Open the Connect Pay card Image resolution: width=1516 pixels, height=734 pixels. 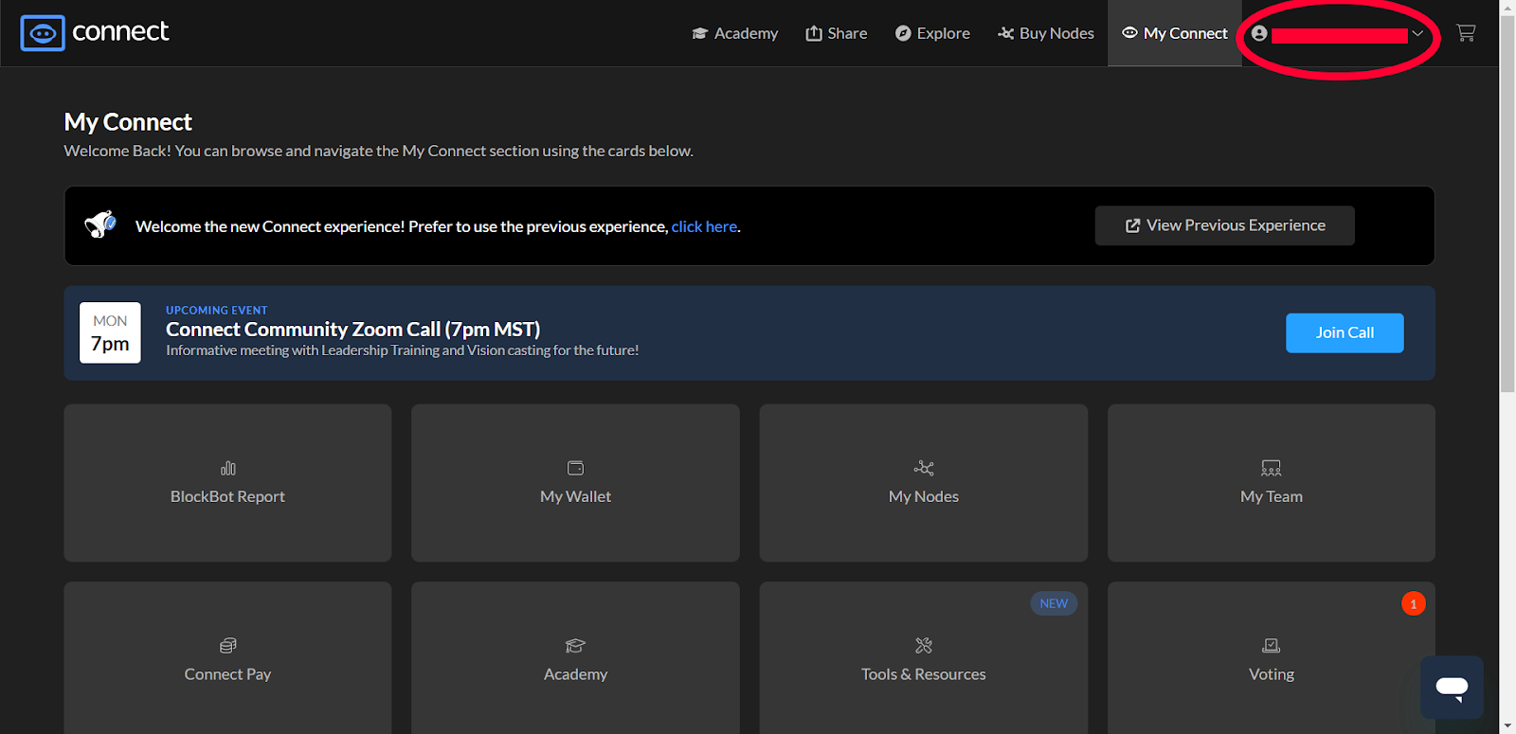[227, 658]
